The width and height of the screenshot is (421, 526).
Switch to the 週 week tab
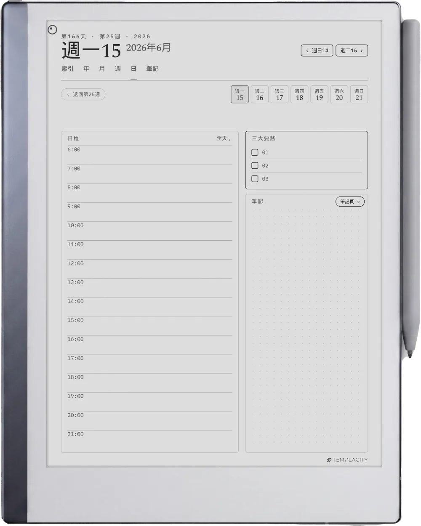(118, 69)
